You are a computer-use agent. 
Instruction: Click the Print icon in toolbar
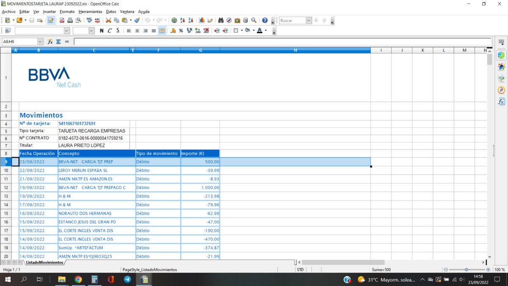[x=70, y=20]
